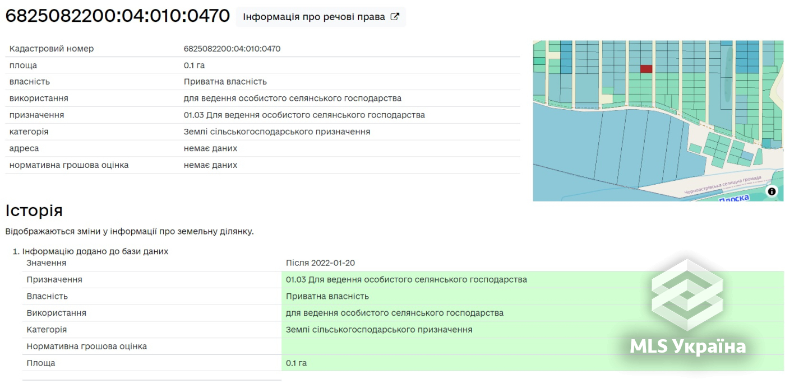Click the map info icon
The width and height of the screenshot is (785, 384).
772,191
